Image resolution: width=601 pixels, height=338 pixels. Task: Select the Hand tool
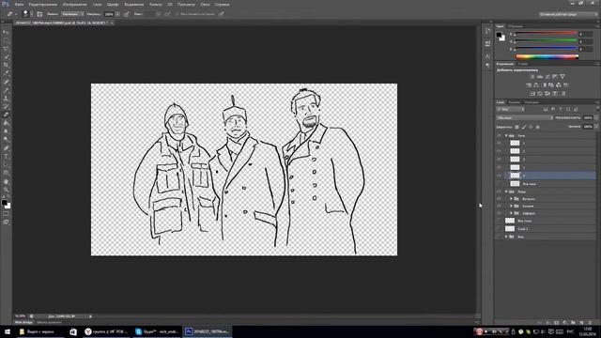(x=6, y=181)
